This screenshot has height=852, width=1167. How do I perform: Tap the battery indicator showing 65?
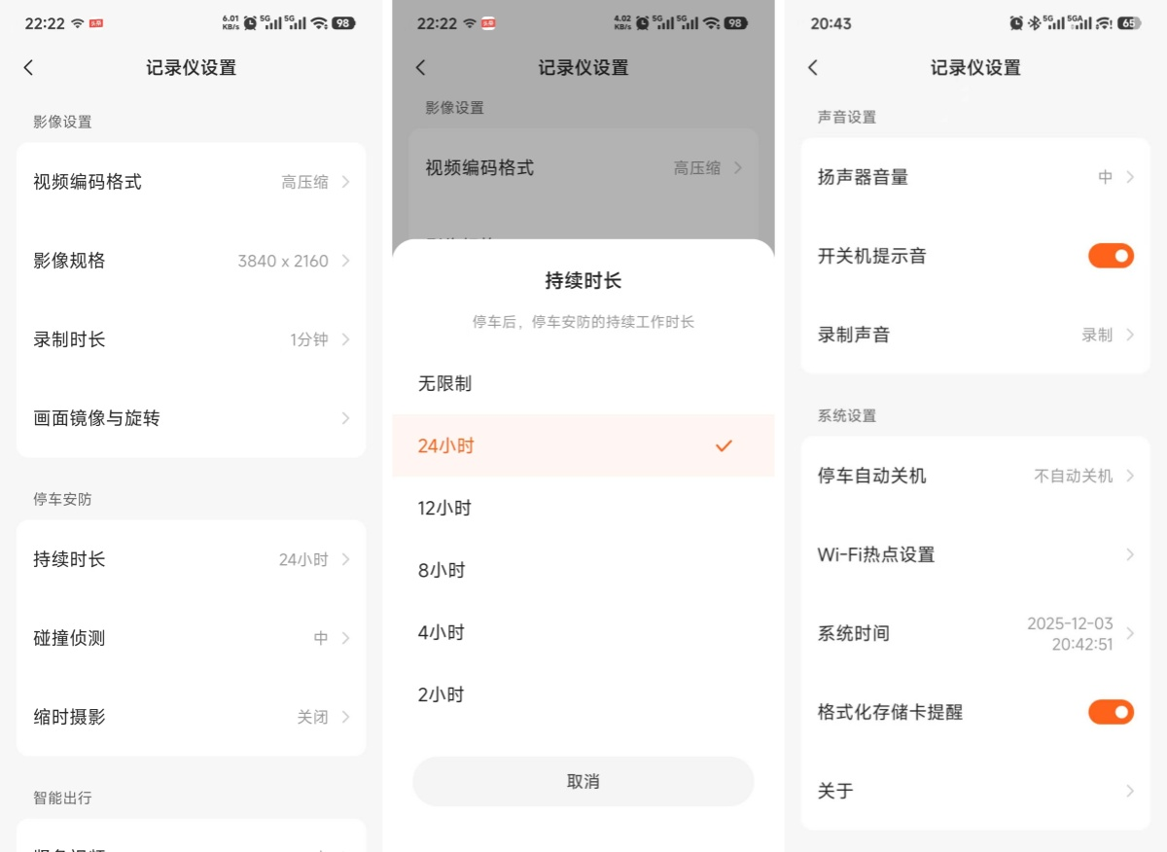coord(1128,23)
